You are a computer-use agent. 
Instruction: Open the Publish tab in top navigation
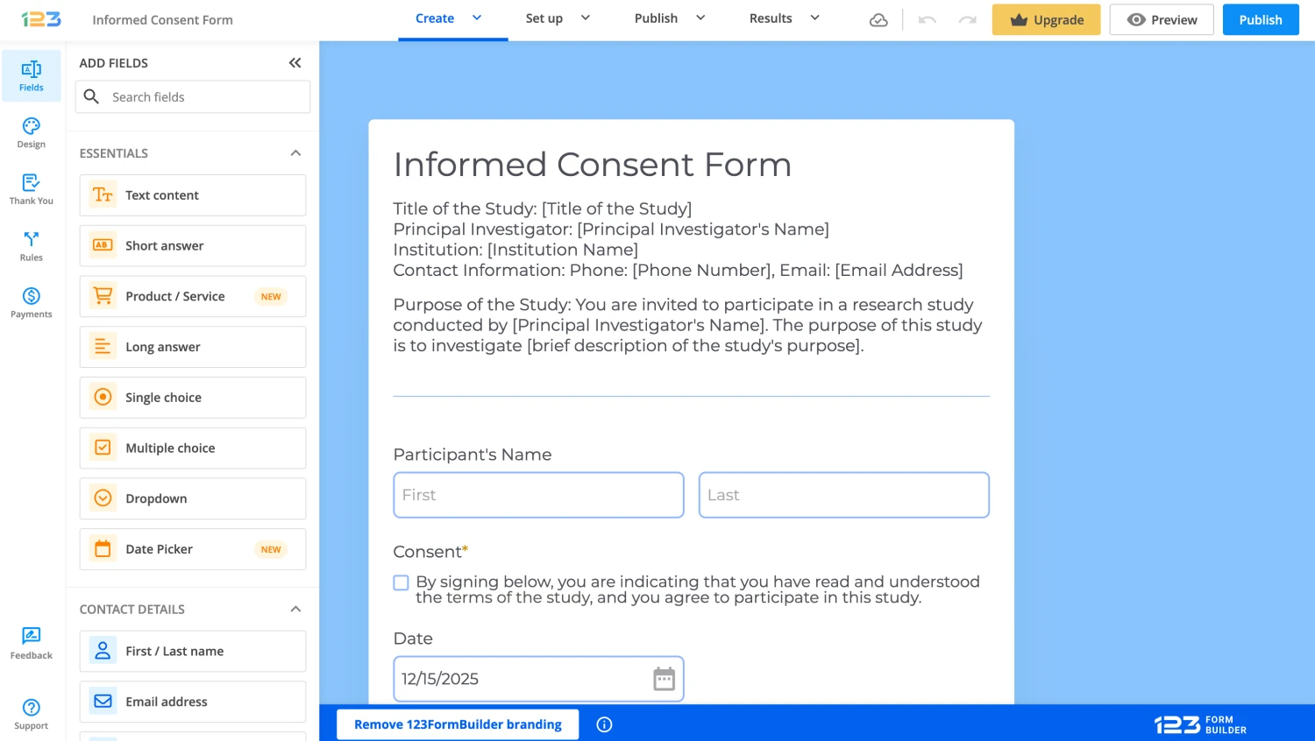tap(656, 18)
